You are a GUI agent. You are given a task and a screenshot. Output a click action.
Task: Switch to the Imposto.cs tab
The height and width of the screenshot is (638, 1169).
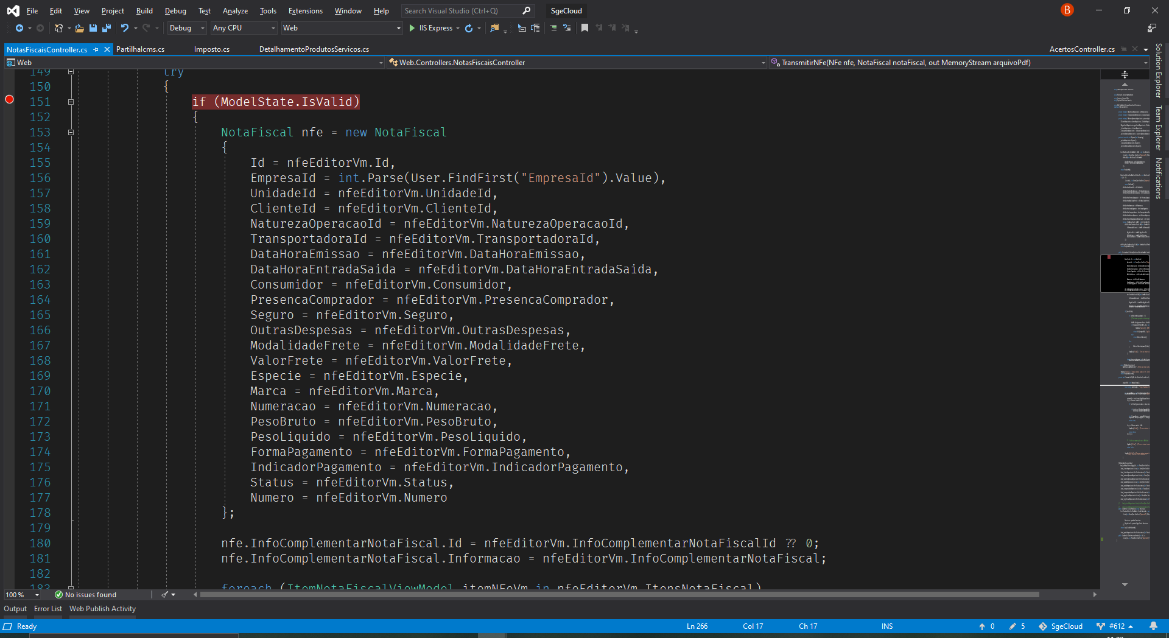tap(212, 49)
